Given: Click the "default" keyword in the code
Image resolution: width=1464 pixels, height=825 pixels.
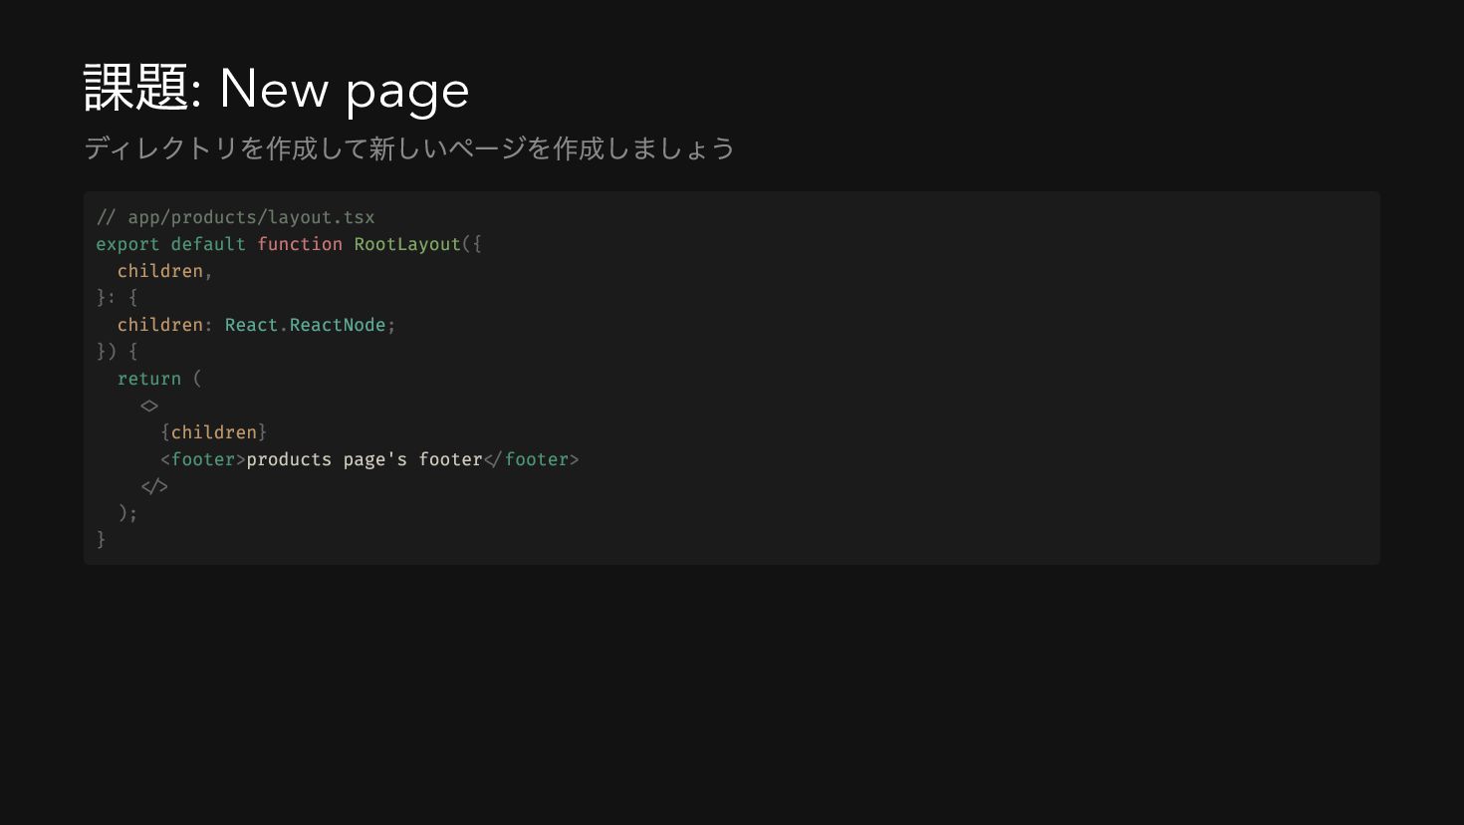Looking at the screenshot, I should point(208,244).
